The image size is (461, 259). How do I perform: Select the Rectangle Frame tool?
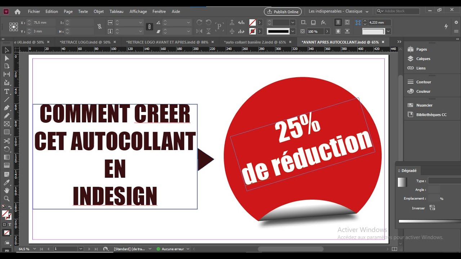click(x=6, y=124)
